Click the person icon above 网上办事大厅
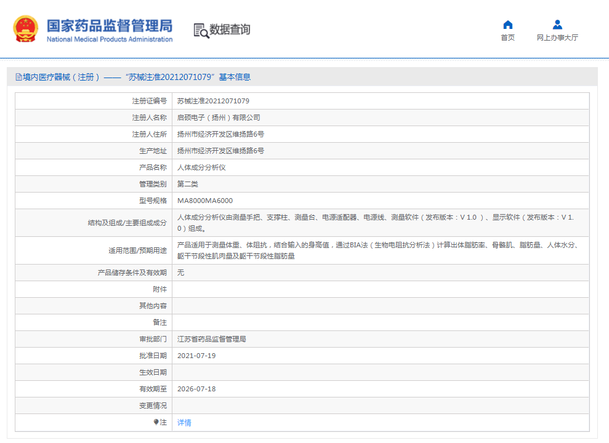 [557, 24]
